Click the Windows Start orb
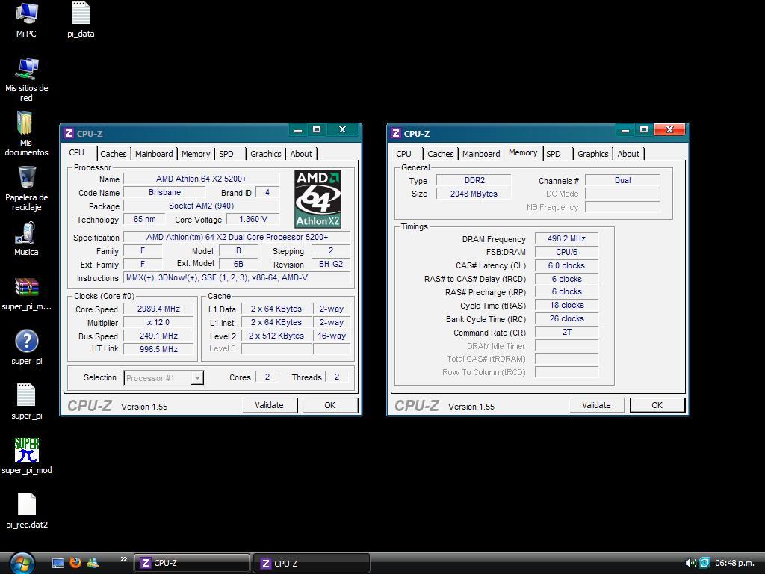This screenshot has width=765, height=574. point(22,564)
